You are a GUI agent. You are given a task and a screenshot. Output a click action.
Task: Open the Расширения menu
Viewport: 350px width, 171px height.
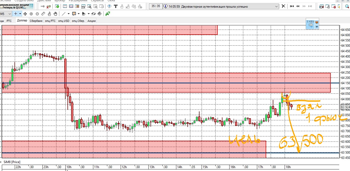78,1
